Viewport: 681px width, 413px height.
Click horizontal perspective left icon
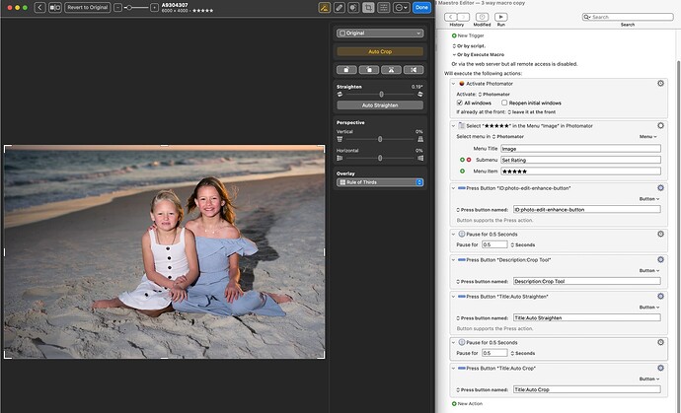[340, 159]
